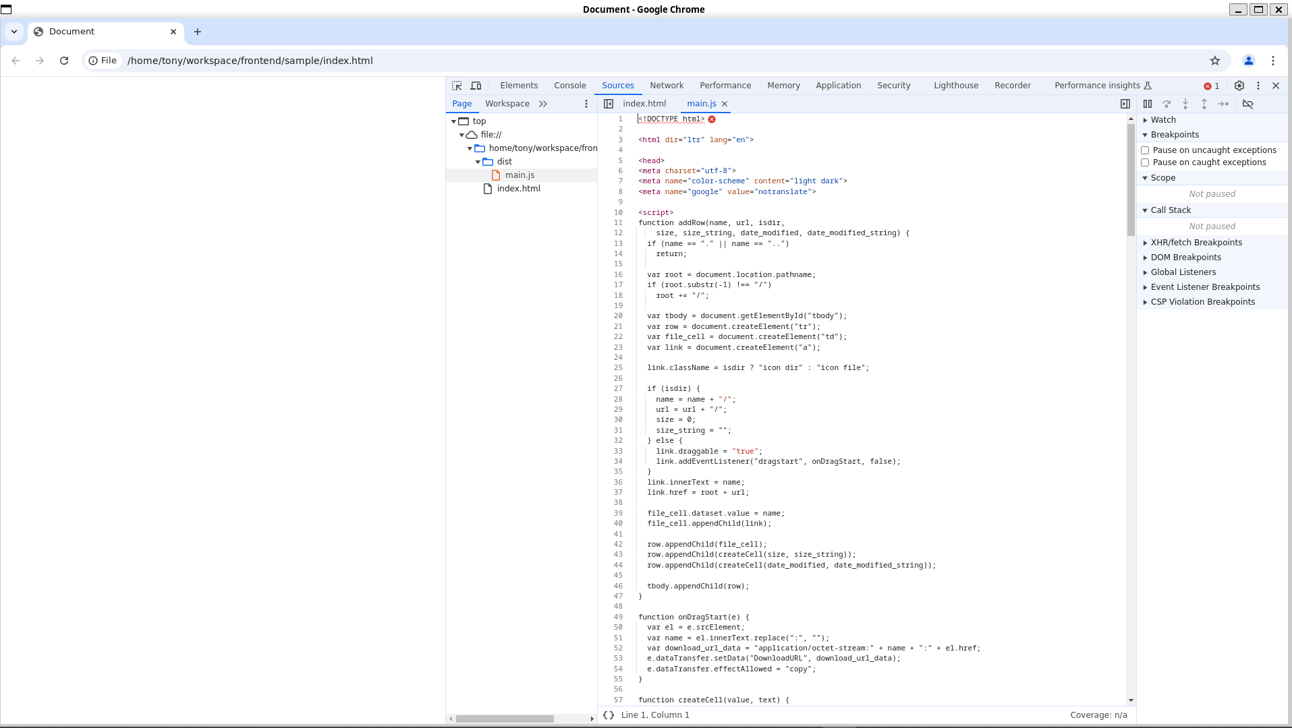1292x728 pixels.
Task: Open the DevTools customize three-dot menu
Action: coord(1258,86)
